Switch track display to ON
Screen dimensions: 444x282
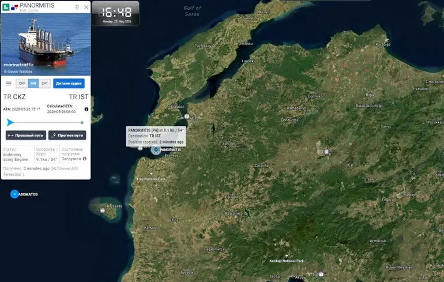33,83
